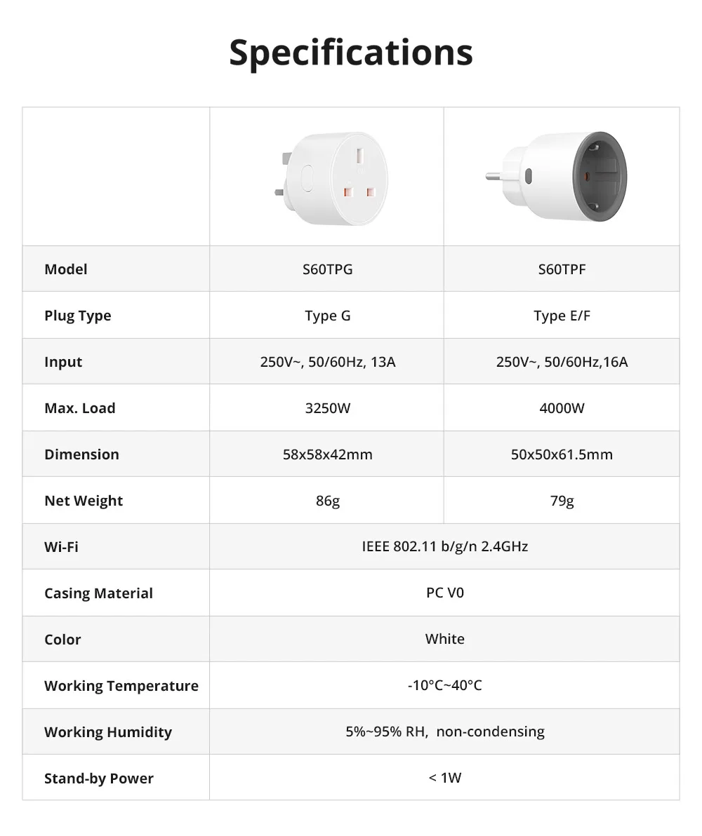Click the Working Temperature row label
This screenshot has height=836, width=702.
click(x=121, y=686)
